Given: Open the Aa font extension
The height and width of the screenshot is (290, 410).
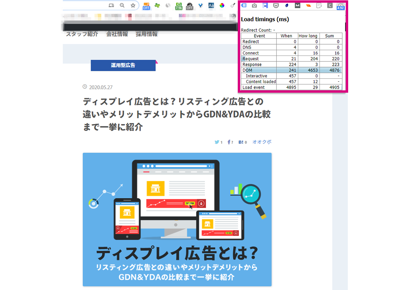Looking at the screenshot, I should pyautogui.click(x=211, y=5).
